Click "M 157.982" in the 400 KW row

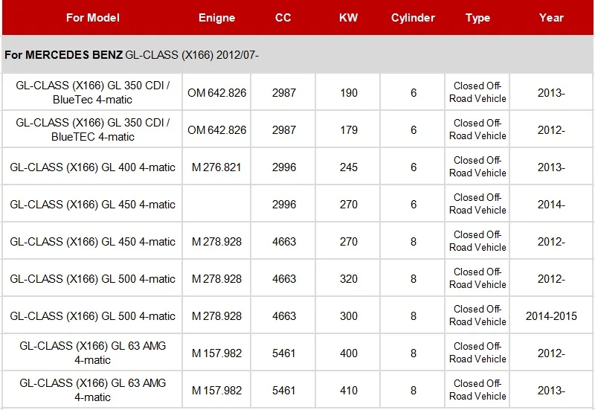tap(216, 353)
